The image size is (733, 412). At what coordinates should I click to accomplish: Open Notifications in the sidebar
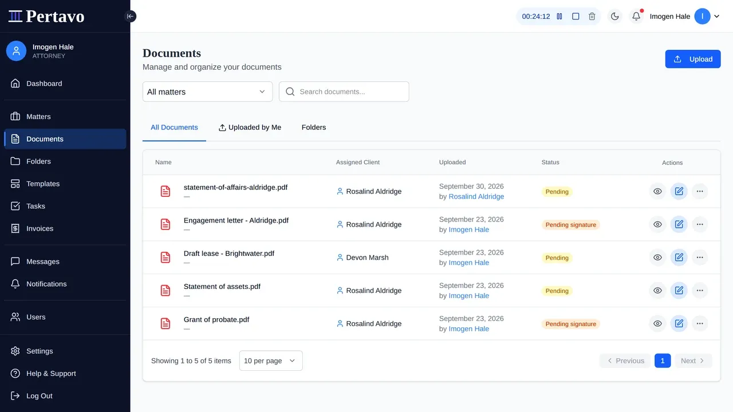pos(65,284)
